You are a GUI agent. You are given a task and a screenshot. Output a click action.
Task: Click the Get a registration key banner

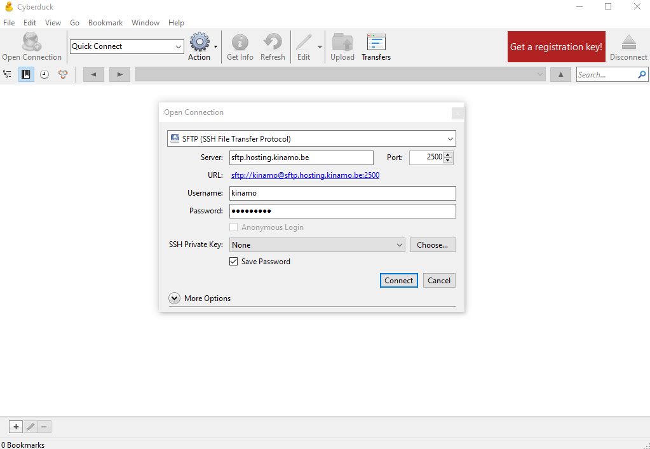coord(556,46)
